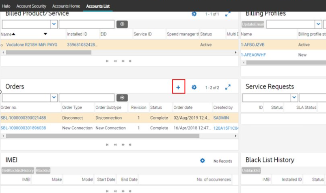The image size is (326, 193).
Task: Expand the Billing Profiles search field dropdown
Action: coord(318,24)
